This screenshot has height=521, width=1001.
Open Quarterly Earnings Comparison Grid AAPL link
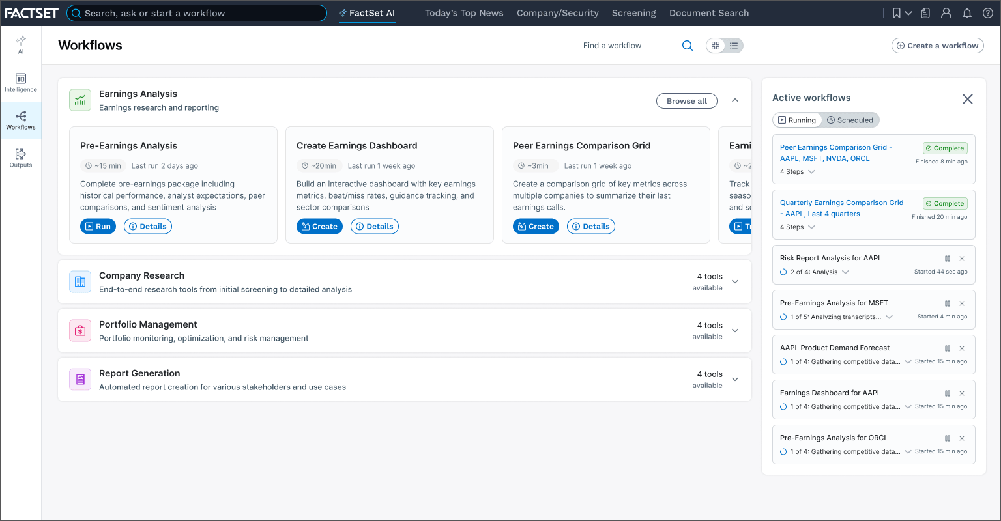(x=841, y=208)
